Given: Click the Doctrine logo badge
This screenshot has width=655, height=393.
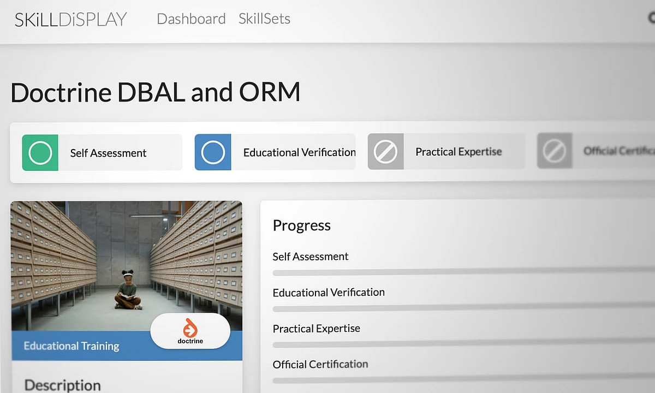Looking at the screenshot, I should 190,331.
